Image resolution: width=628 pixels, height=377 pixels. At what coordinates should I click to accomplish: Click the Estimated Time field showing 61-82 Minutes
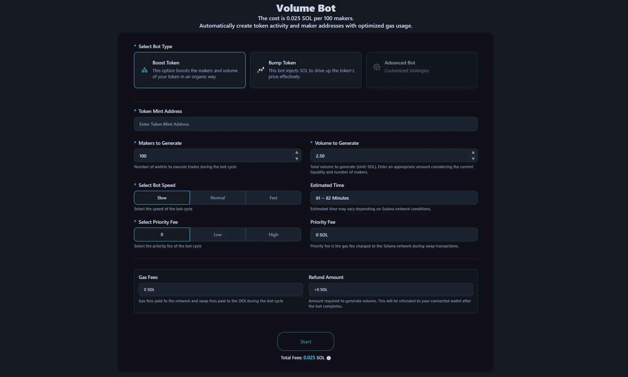393,198
